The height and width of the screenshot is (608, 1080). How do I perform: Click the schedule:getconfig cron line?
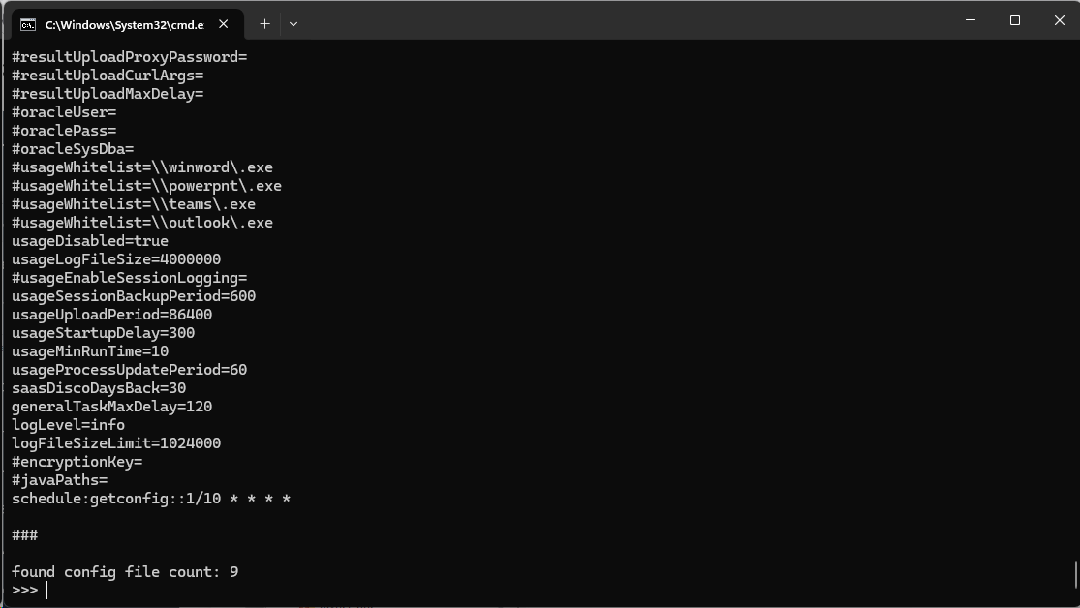[151, 499]
